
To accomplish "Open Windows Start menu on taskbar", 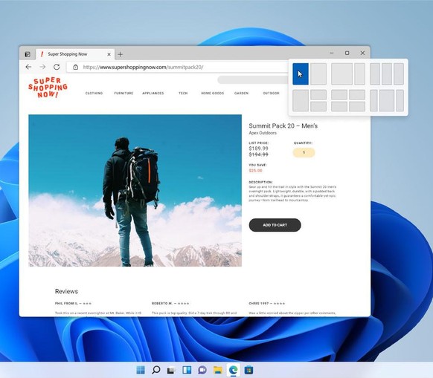I will (x=141, y=370).
